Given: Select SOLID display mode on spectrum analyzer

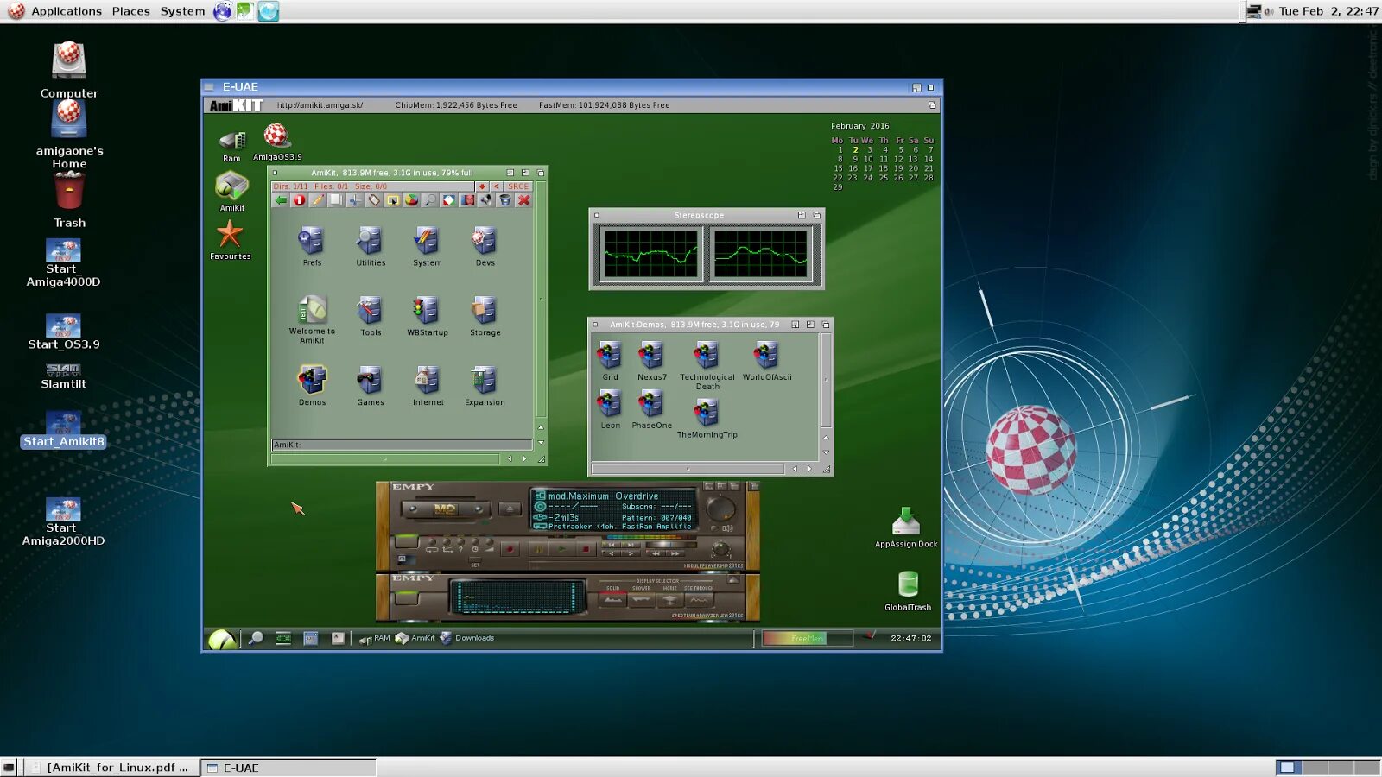Looking at the screenshot, I should click(612, 599).
